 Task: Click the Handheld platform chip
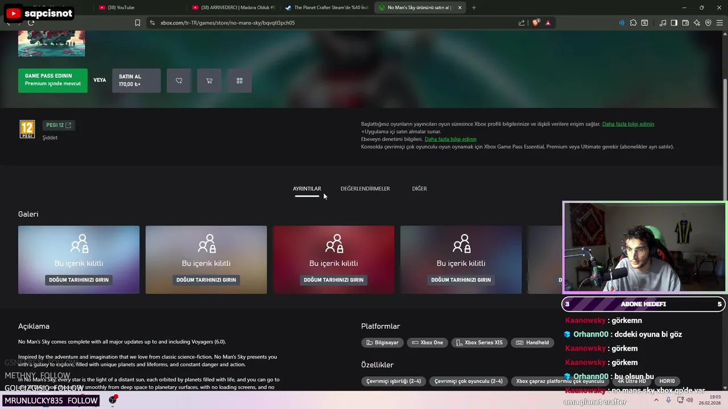(532, 343)
